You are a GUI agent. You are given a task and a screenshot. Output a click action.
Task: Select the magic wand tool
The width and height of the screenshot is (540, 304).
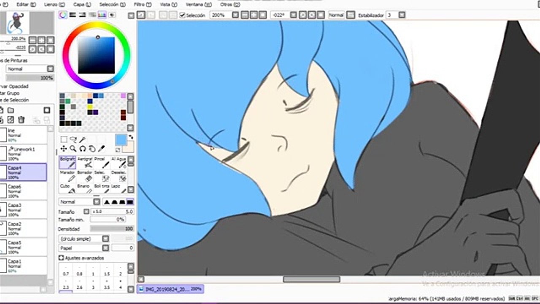click(83, 139)
